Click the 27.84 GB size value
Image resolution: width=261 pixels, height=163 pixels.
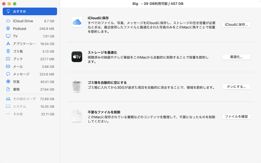(47, 89)
